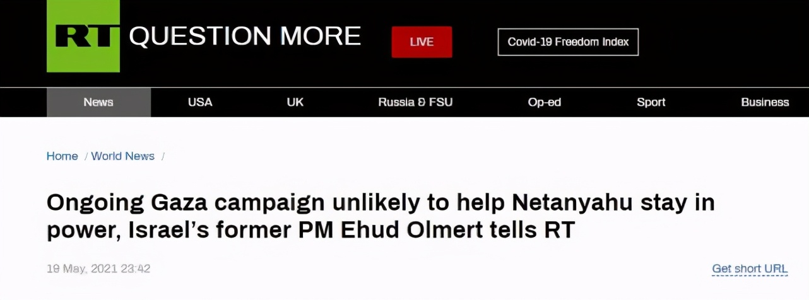Open the Sport navigation item
Viewport: 809px width, 300px height.
[x=651, y=102]
